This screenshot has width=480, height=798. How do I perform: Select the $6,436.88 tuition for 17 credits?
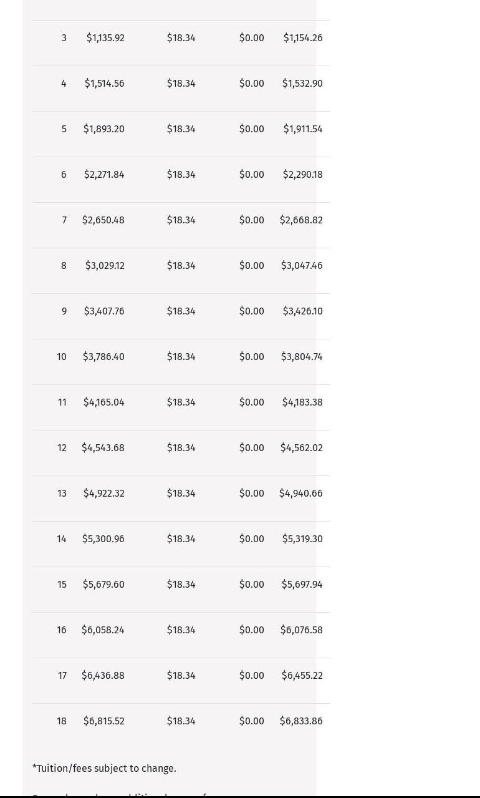tap(103, 676)
